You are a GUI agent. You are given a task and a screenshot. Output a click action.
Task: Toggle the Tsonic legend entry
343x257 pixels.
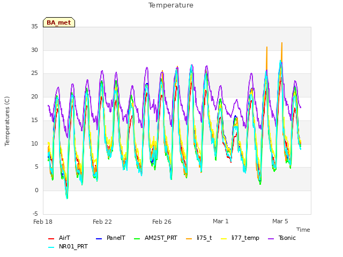click(x=282, y=238)
